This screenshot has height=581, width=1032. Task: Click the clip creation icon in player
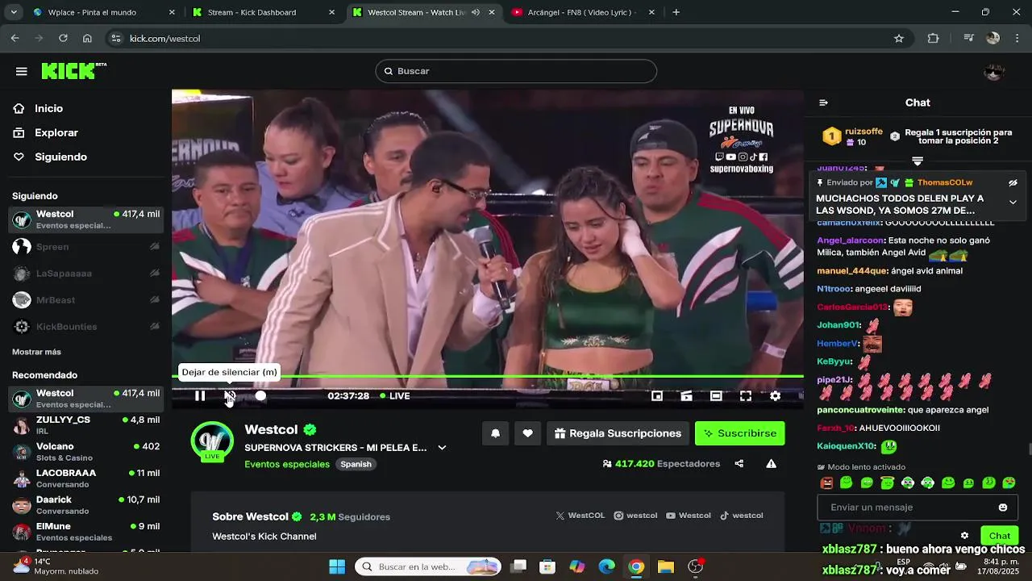[686, 395]
